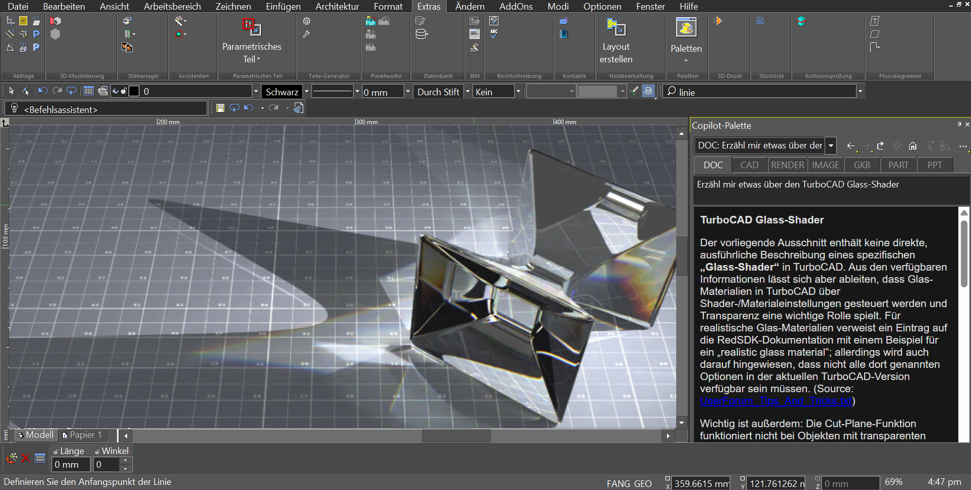Viewport: 971px width, 490px height.
Task: Click the Layout erstellen icon
Action: pos(616,27)
